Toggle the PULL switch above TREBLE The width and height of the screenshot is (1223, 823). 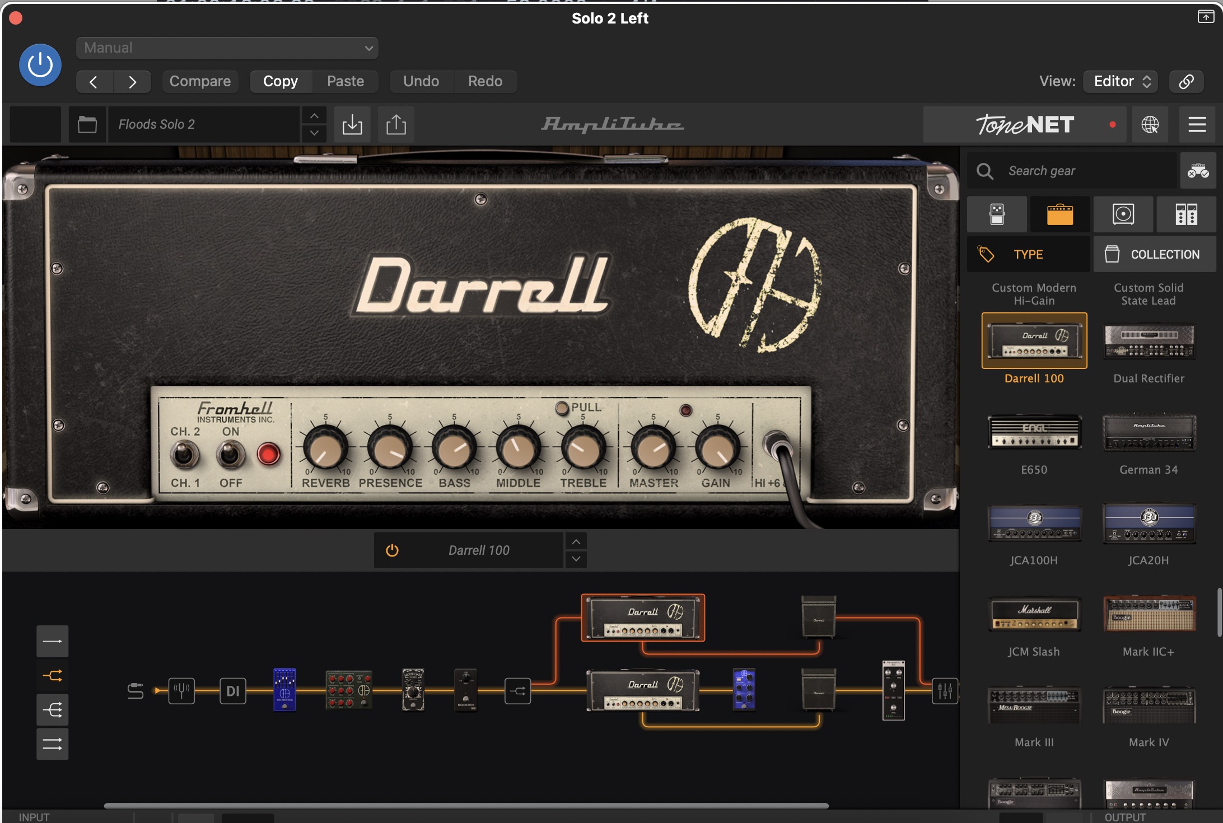562,408
